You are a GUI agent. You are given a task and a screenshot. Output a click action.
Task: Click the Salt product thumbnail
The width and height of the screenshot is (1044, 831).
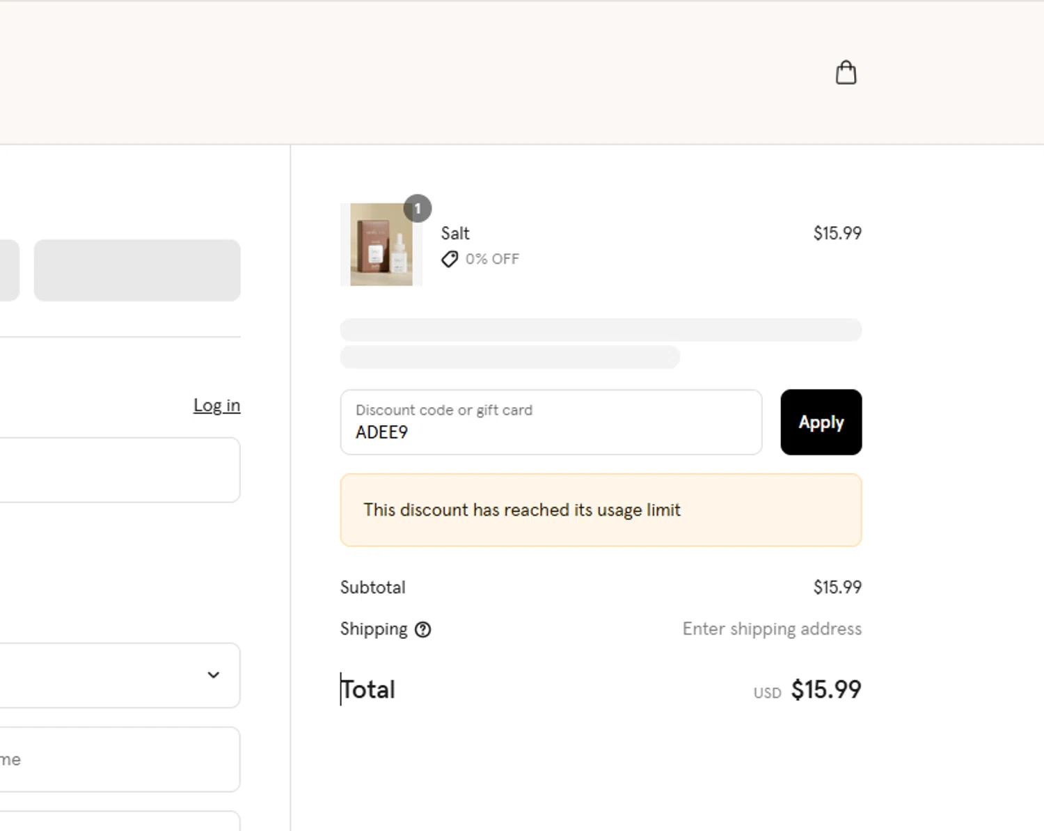(381, 244)
